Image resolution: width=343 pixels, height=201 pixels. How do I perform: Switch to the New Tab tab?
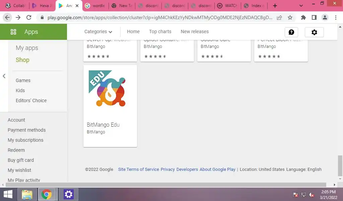122,6
